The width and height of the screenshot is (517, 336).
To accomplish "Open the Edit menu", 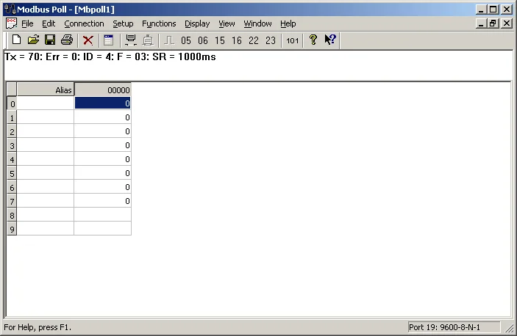I will [49, 23].
